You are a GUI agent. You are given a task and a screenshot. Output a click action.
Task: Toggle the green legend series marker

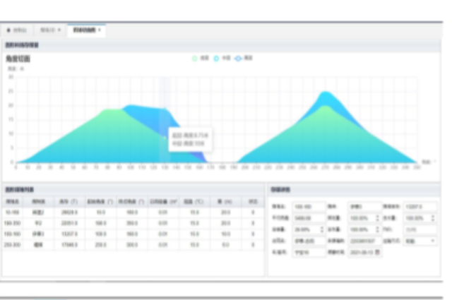tap(195, 58)
